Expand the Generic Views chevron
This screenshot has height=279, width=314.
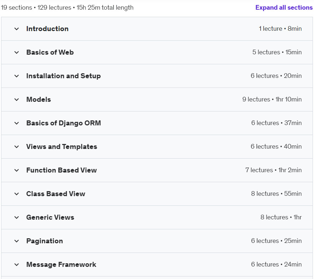17,218
